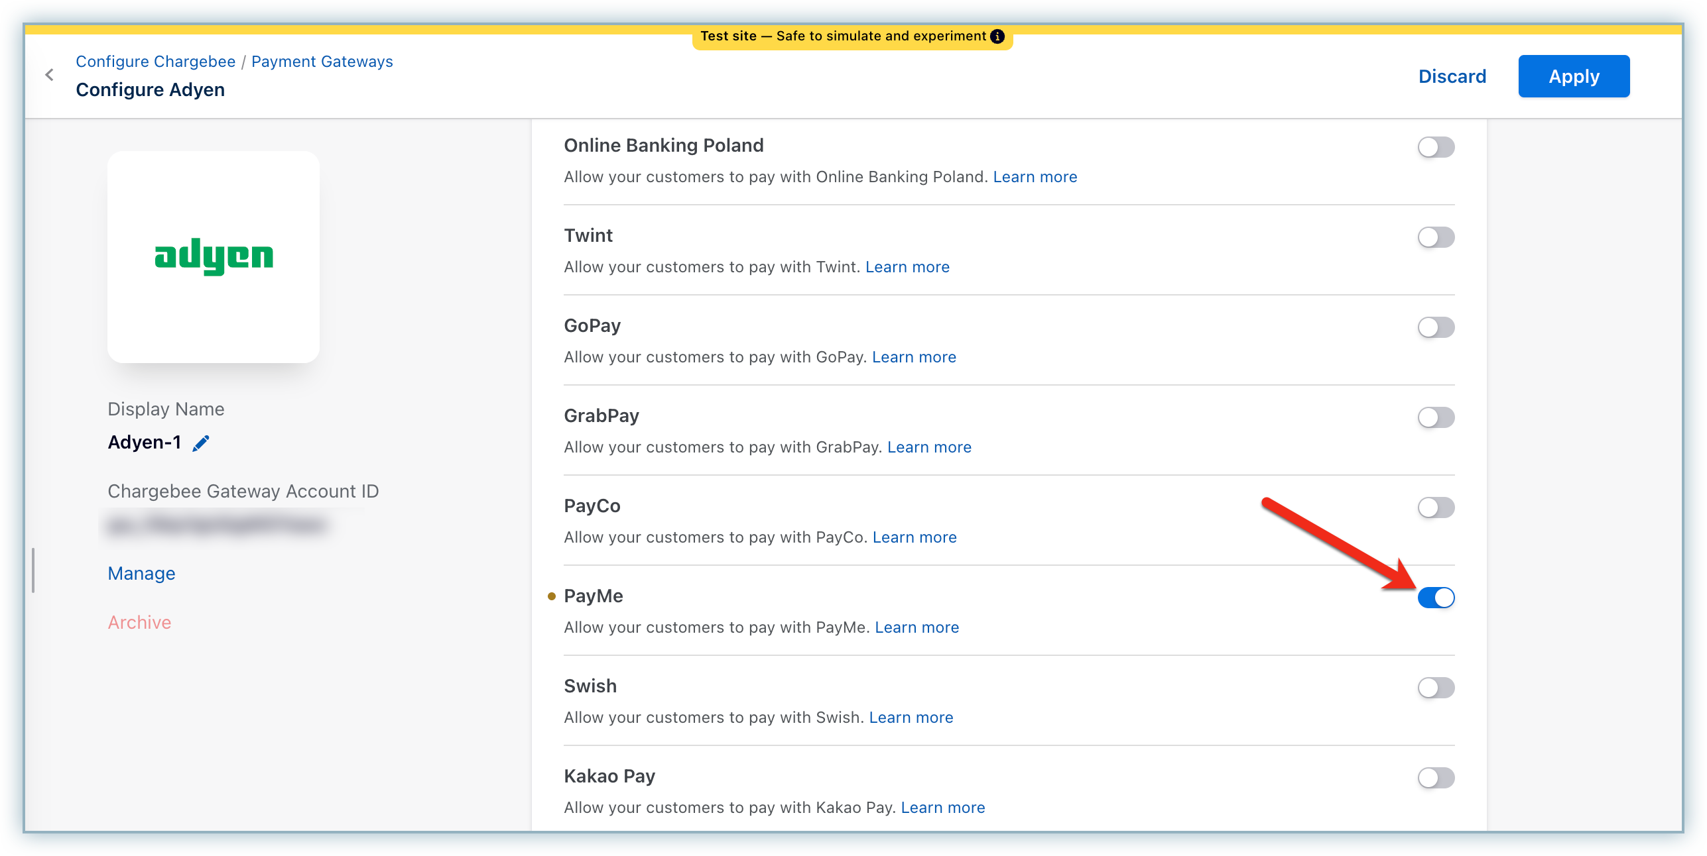Click the Adyen logo card
Image resolution: width=1707 pixels, height=856 pixels.
[214, 256]
